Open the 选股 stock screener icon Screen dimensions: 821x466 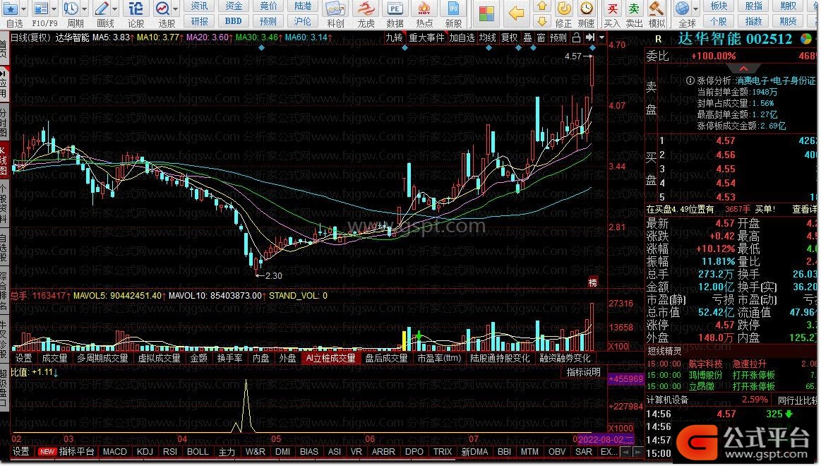[162, 8]
